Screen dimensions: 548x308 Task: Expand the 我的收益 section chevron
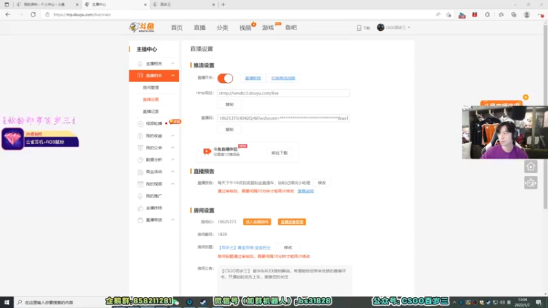173,136
